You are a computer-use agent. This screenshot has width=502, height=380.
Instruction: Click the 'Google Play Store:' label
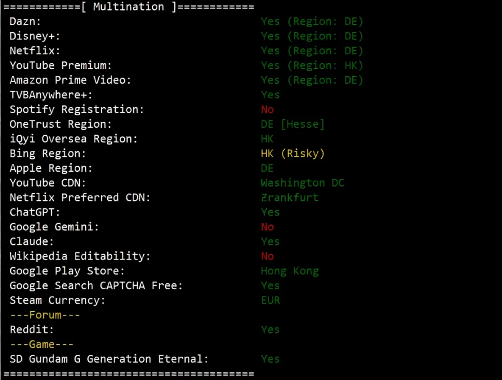coord(67,271)
